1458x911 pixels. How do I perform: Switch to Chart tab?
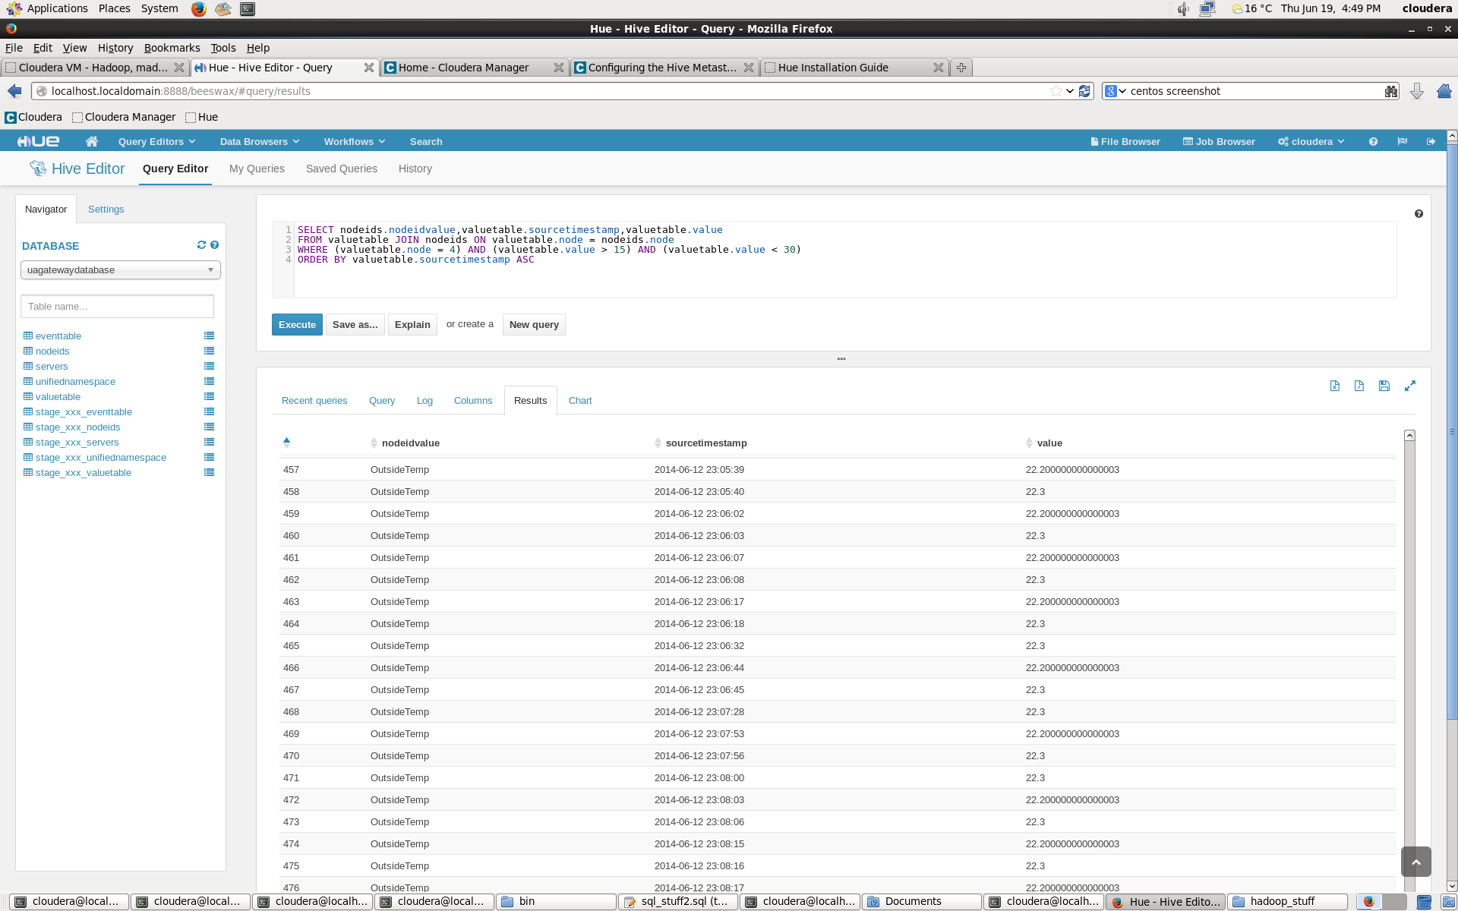[580, 401]
